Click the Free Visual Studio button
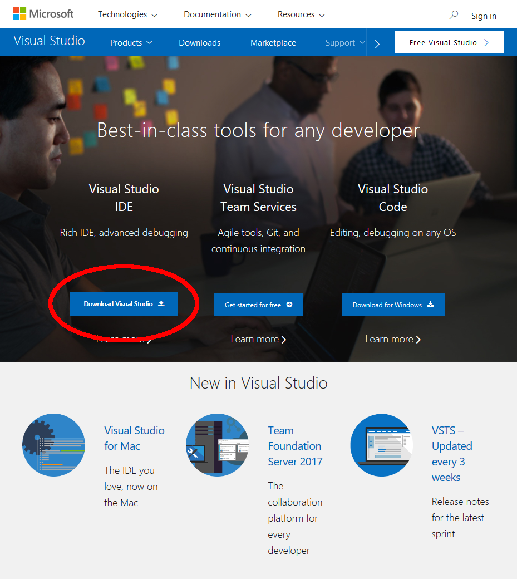The image size is (517, 579). [449, 42]
